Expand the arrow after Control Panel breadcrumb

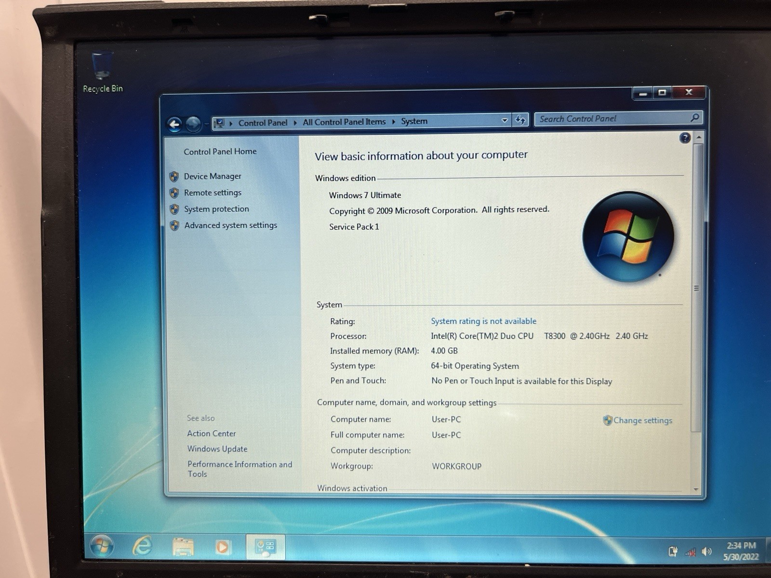[295, 122]
